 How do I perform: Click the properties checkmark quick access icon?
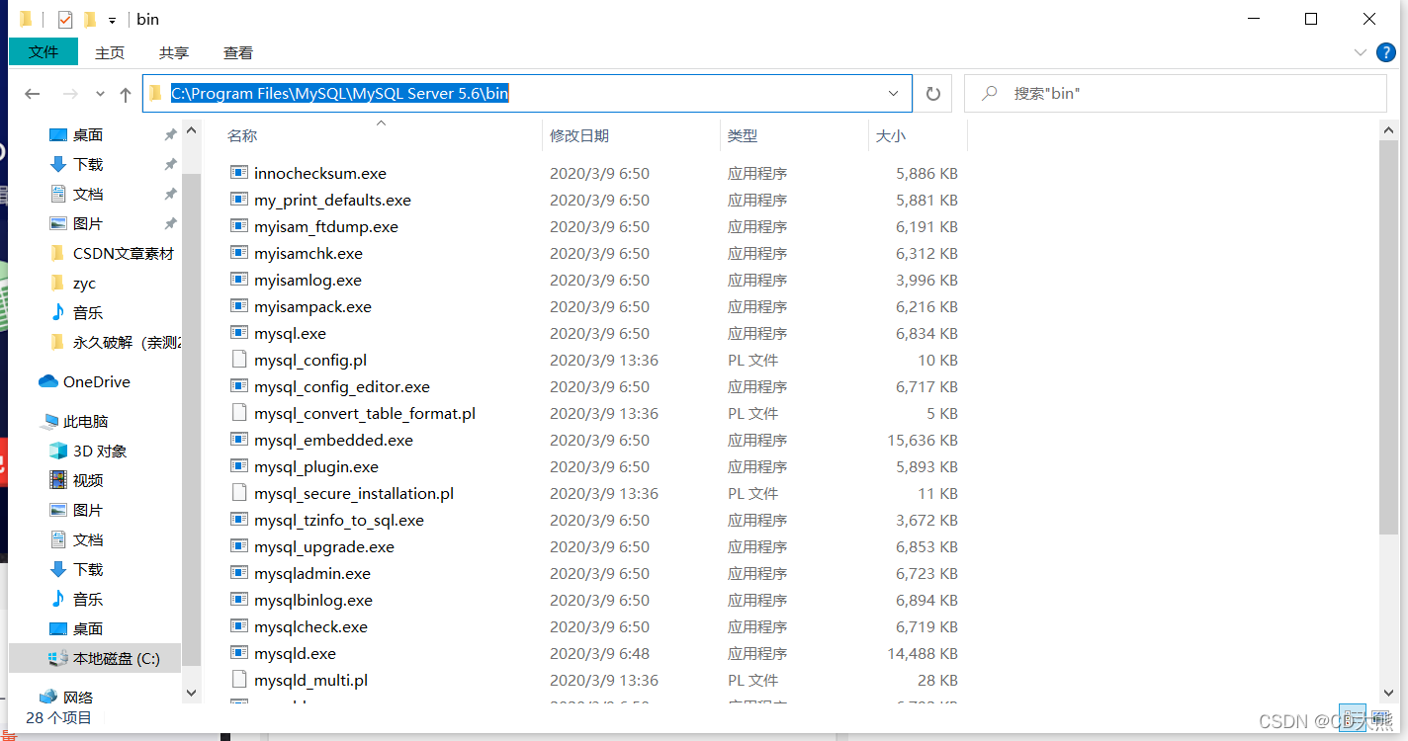click(x=65, y=19)
